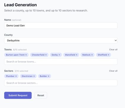The image size is (125, 108).
Task: Focus the Search or browse towns field
Action: coord(61,62)
